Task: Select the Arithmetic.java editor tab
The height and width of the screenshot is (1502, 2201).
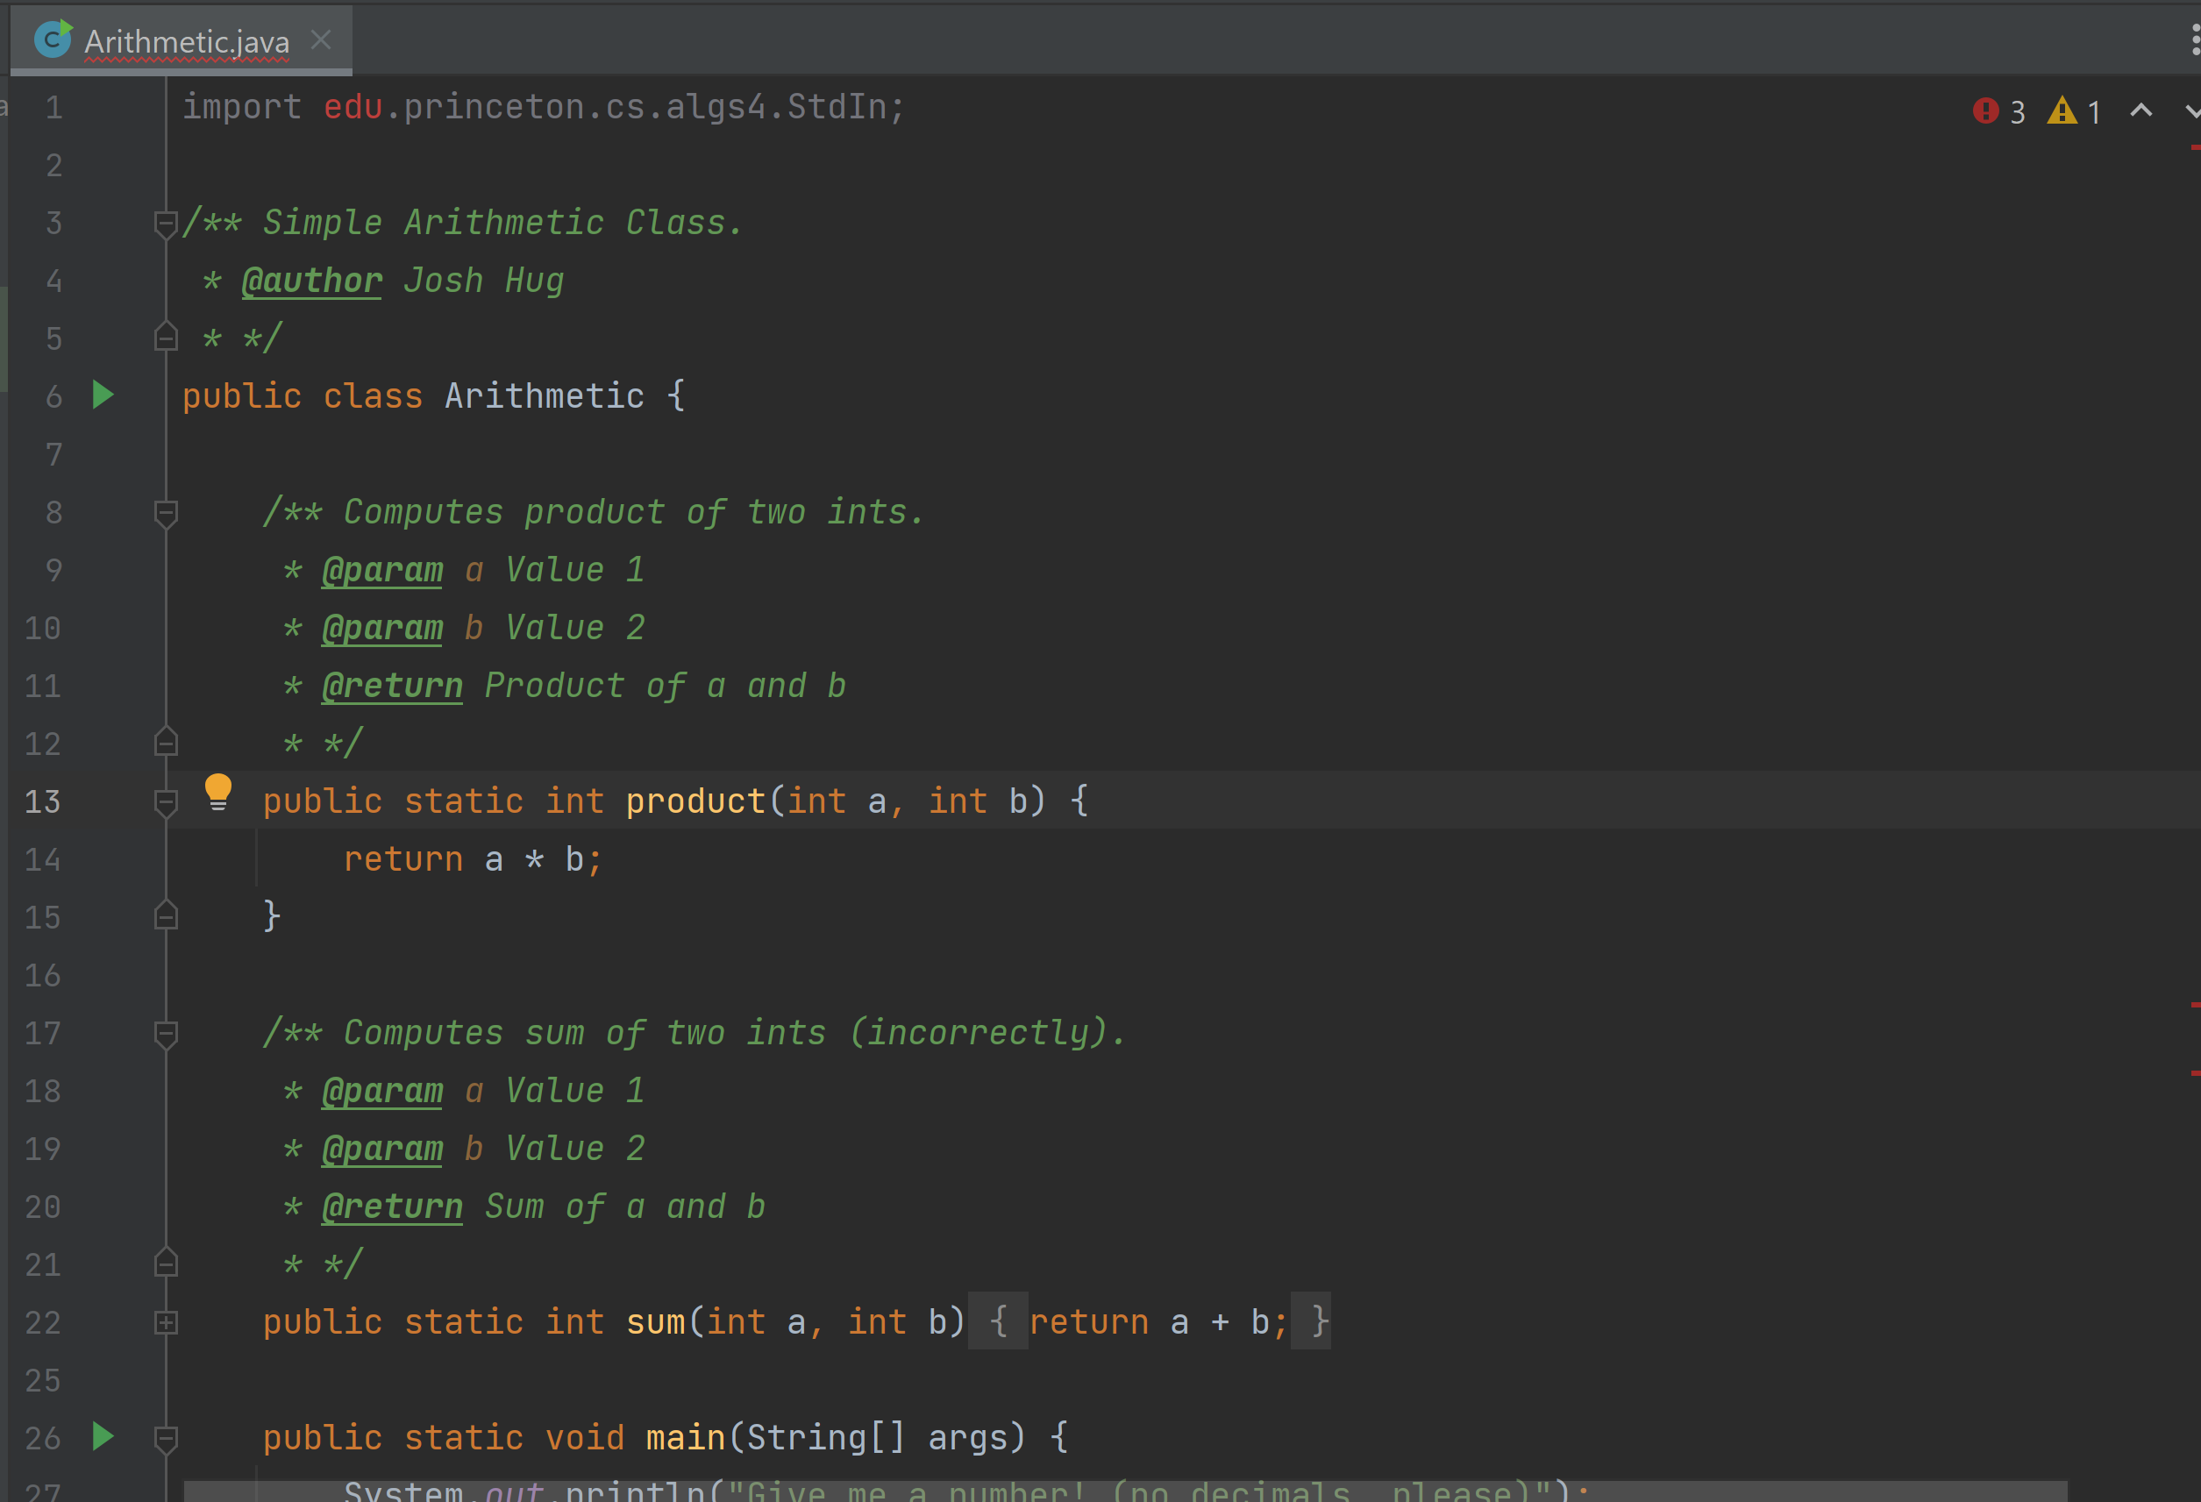Action: [187, 42]
